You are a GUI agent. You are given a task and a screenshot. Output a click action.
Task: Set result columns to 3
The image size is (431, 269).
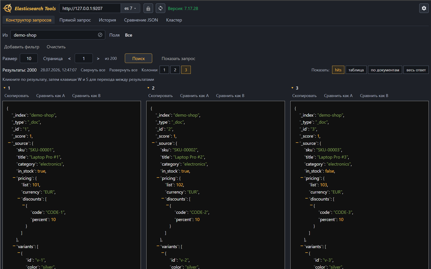click(186, 70)
